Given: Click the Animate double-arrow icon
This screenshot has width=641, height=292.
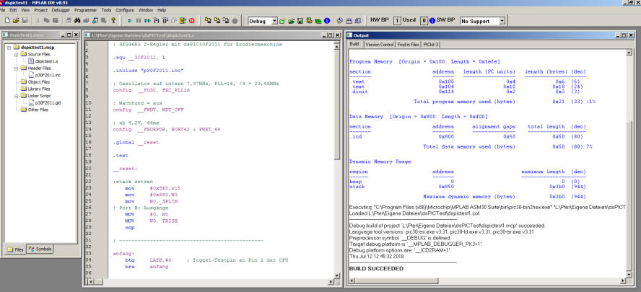Looking at the screenshot, I should click(x=149, y=21).
